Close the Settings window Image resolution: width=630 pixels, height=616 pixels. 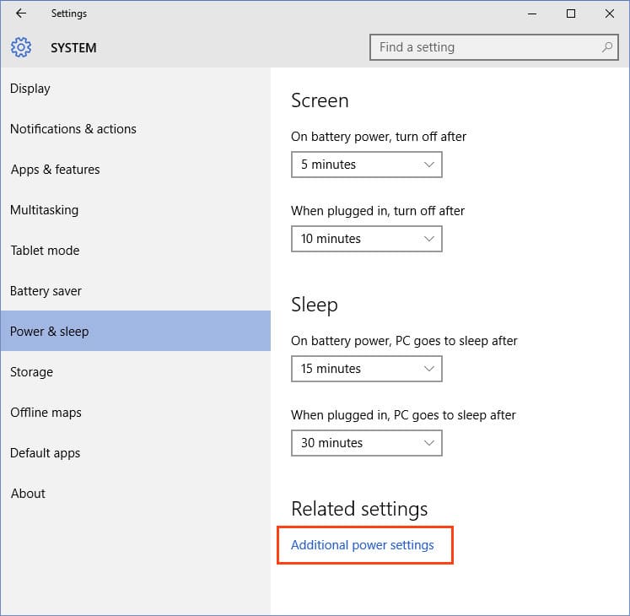(610, 14)
